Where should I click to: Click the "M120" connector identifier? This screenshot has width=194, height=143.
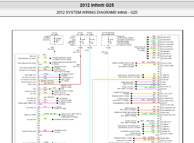tap(40, 135)
